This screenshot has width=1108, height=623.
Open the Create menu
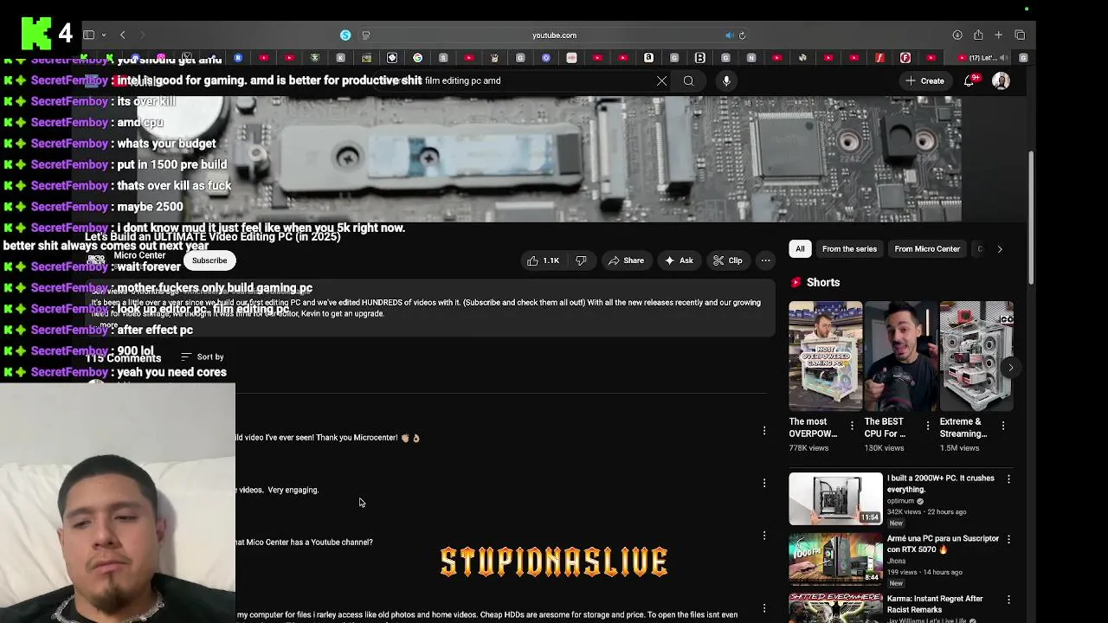pyautogui.click(x=924, y=80)
